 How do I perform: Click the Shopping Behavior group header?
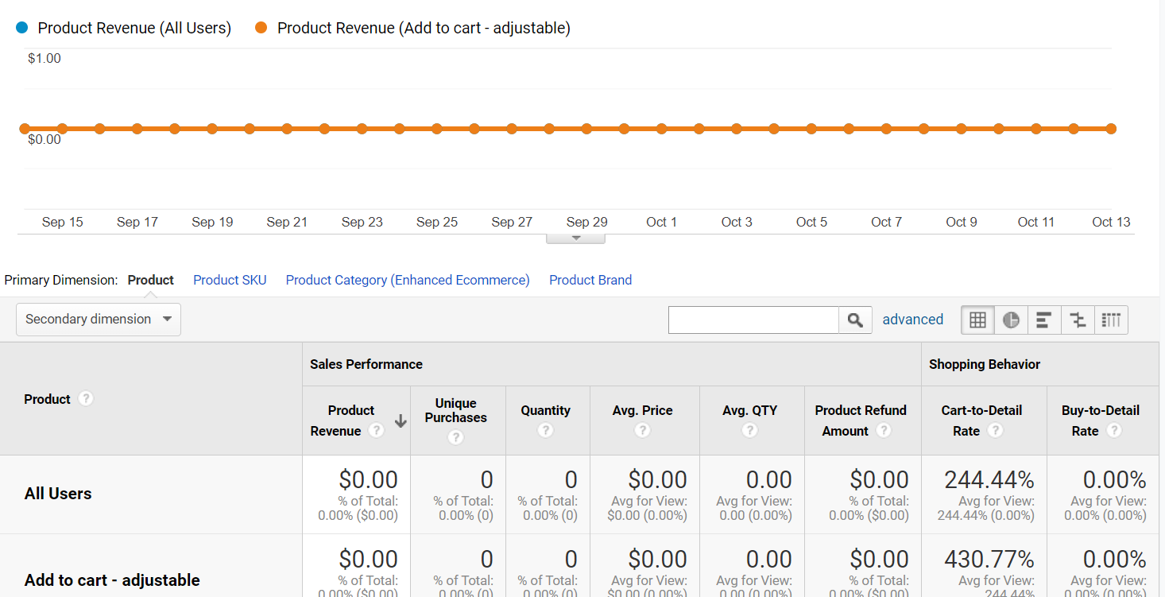[x=985, y=364]
